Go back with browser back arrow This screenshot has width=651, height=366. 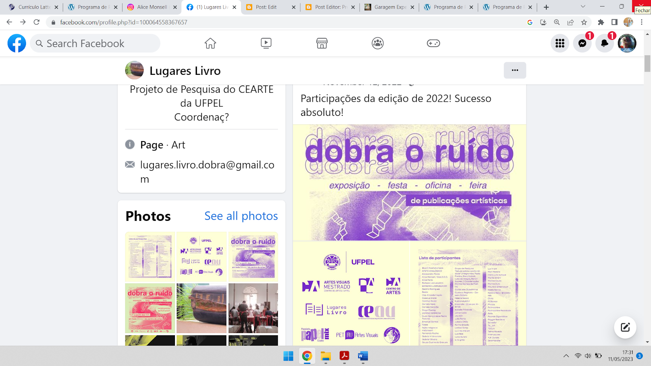9,22
